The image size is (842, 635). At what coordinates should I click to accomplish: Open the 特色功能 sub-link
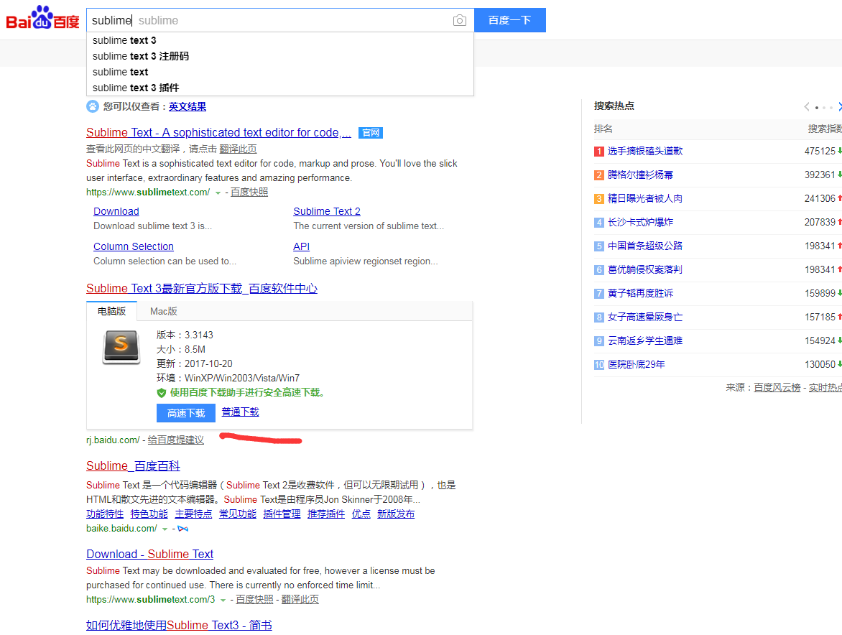coord(149,514)
